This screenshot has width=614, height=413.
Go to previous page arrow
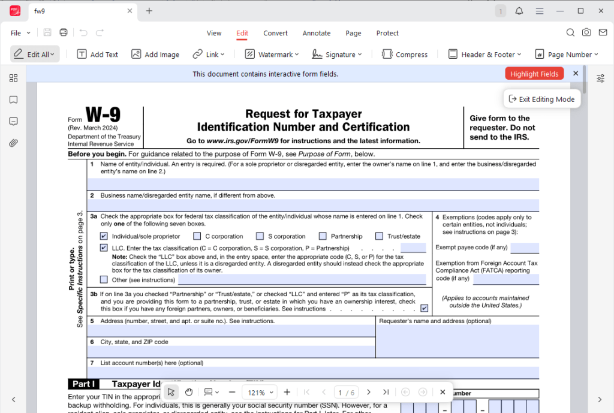pos(324,392)
